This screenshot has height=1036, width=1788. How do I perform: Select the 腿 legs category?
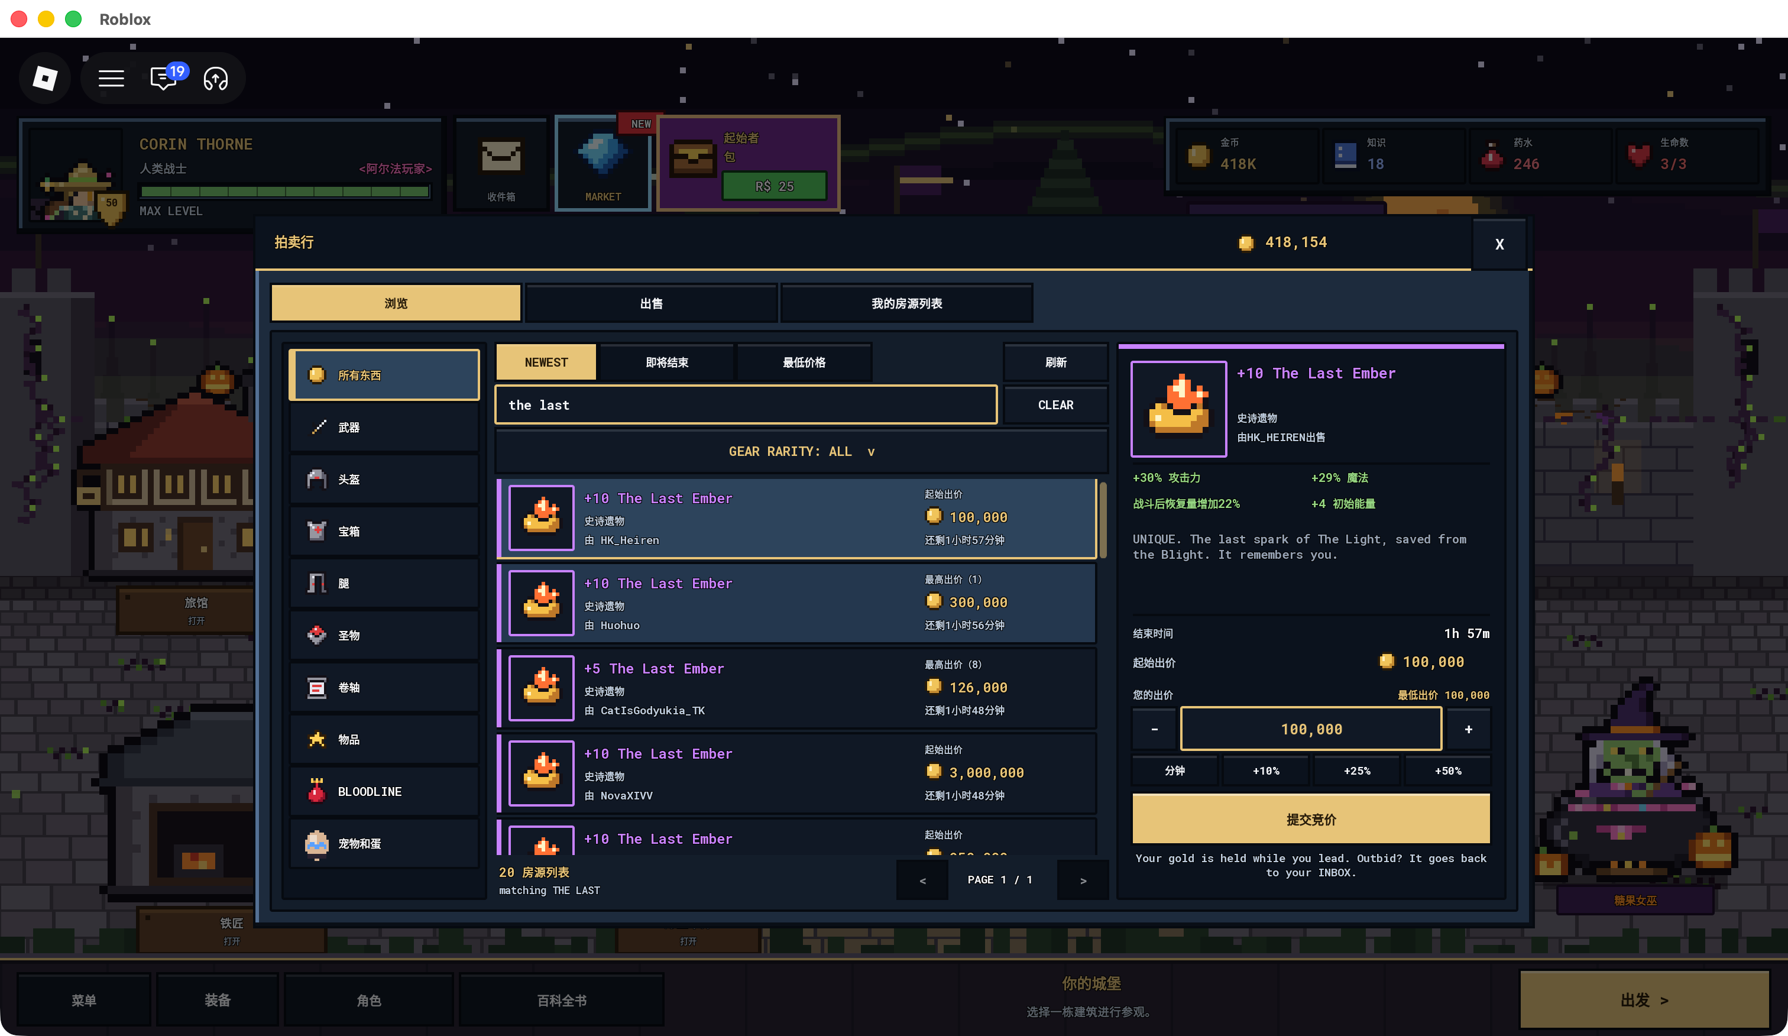click(x=384, y=583)
